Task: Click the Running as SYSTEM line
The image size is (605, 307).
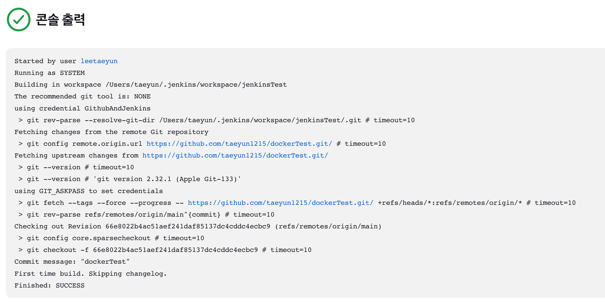Action: click(49, 73)
